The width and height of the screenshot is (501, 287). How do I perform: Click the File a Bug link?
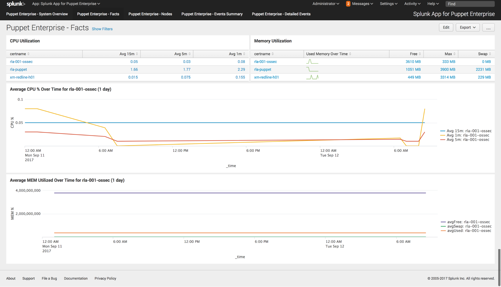click(49, 278)
